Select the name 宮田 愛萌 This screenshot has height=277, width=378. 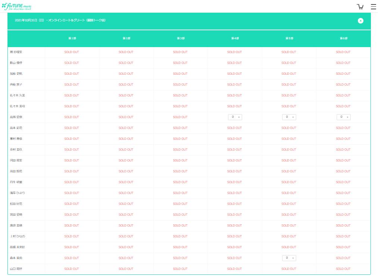(x=16, y=215)
